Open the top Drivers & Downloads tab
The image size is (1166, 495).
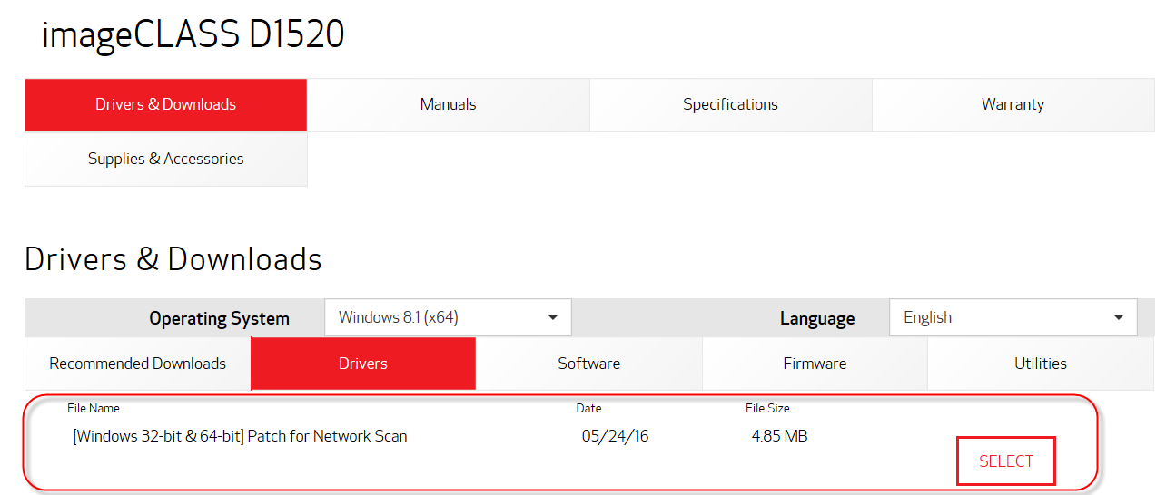[x=165, y=105]
